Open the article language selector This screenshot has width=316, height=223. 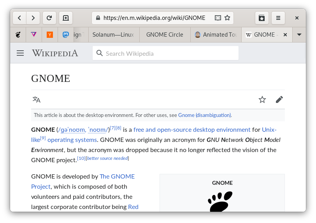coord(37,99)
